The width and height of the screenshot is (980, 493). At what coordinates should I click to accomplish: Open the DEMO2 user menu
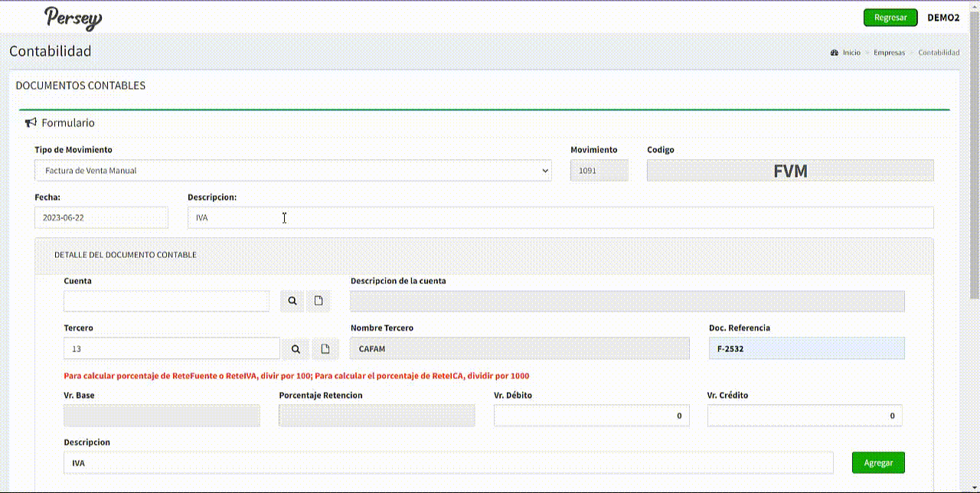943,18
